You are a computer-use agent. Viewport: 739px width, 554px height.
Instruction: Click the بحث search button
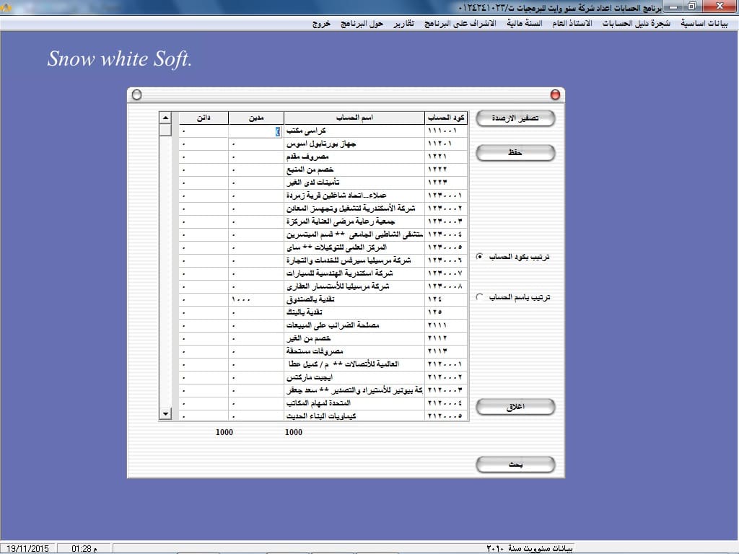tap(515, 465)
